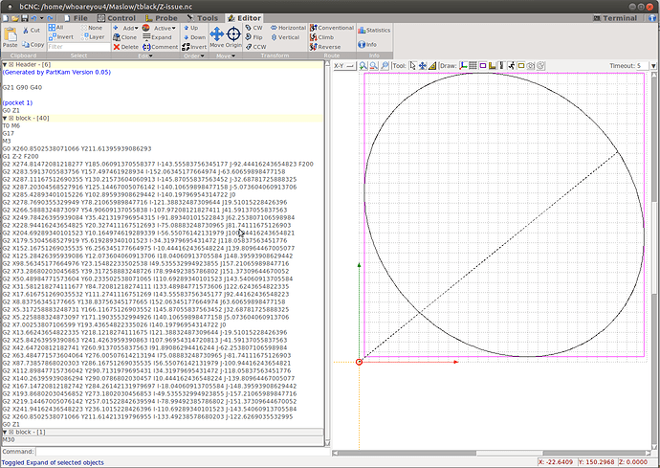Flip the selected path
The width and height of the screenshot is (660, 468).
[253, 37]
